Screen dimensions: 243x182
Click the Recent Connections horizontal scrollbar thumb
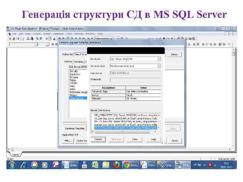click(123, 131)
